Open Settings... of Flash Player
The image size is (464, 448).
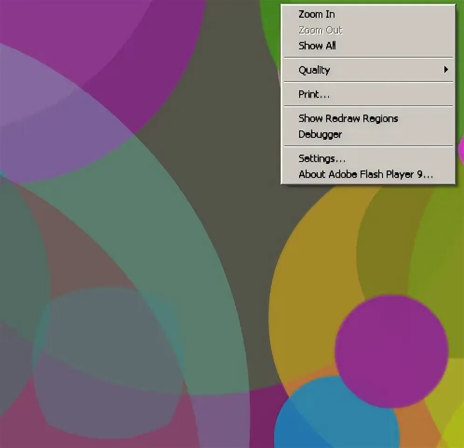coord(368,159)
